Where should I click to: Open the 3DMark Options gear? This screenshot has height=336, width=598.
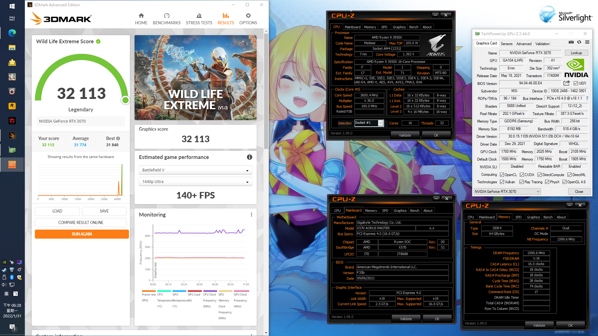click(x=248, y=19)
